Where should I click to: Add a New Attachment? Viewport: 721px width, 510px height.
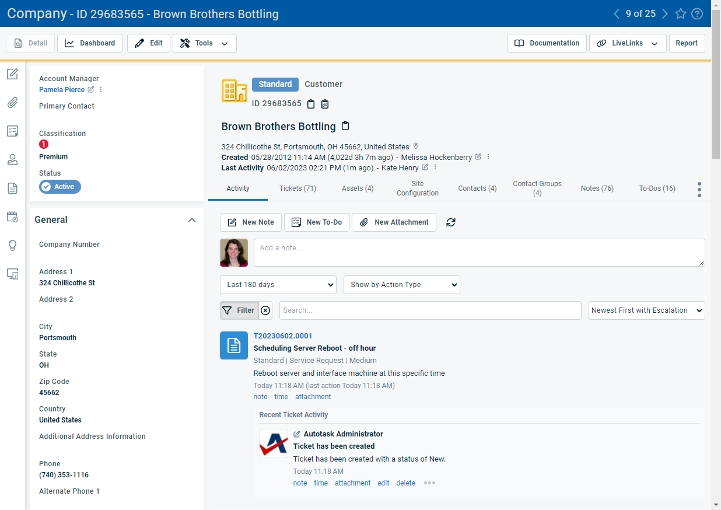(x=394, y=222)
